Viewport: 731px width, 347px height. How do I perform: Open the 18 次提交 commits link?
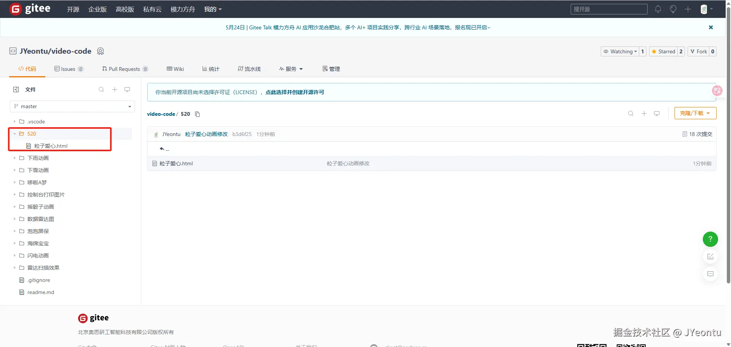(x=697, y=134)
